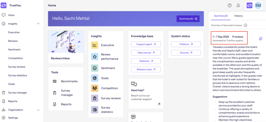Expand the Organization sidebar chevron

coord(38,110)
